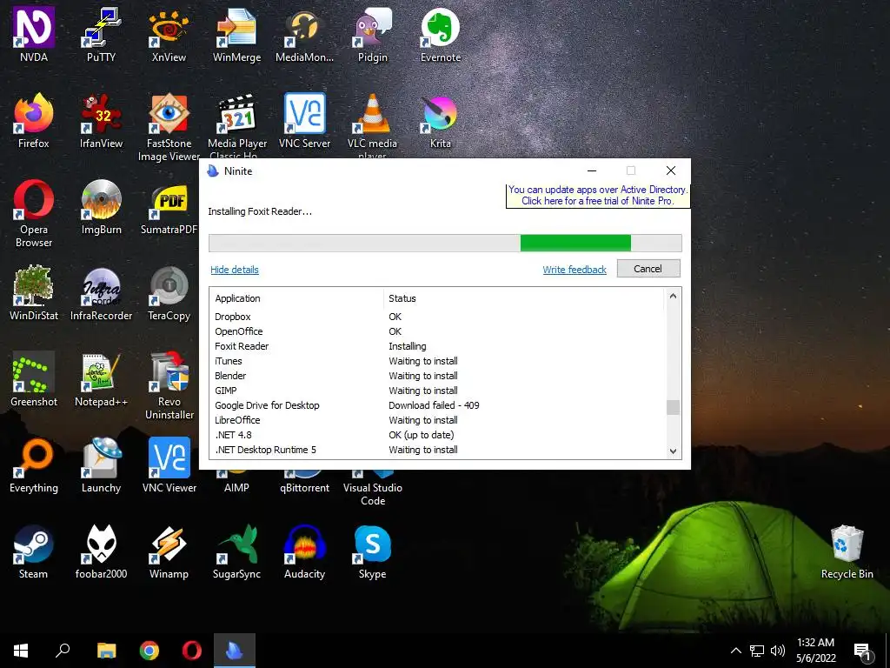Select the Foxit Reader row

click(x=438, y=346)
